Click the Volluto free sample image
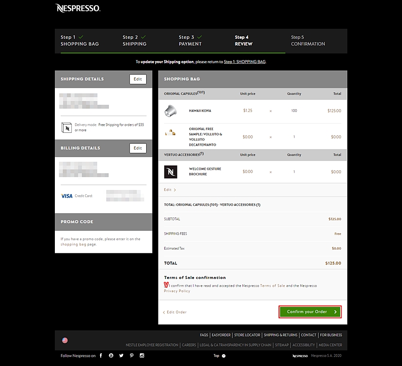This screenshot has width=402, height=366. coord(170,133)
